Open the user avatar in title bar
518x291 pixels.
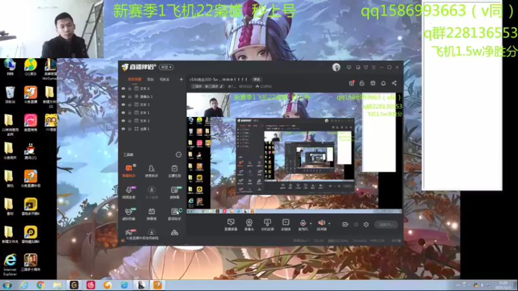(x=336, y=67)
